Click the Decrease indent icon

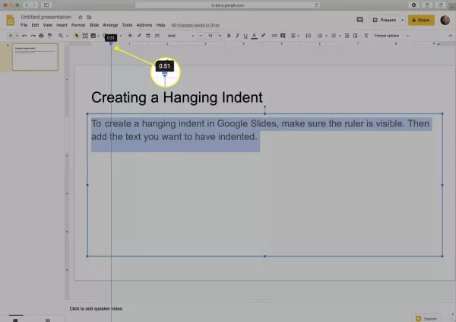(x=347, y=36)
